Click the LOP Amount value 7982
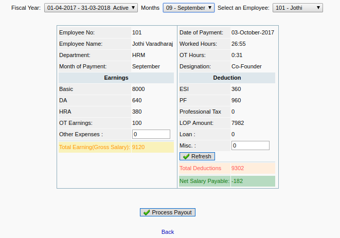The width and height of the screenshot is (340, 238). (238, 123)
